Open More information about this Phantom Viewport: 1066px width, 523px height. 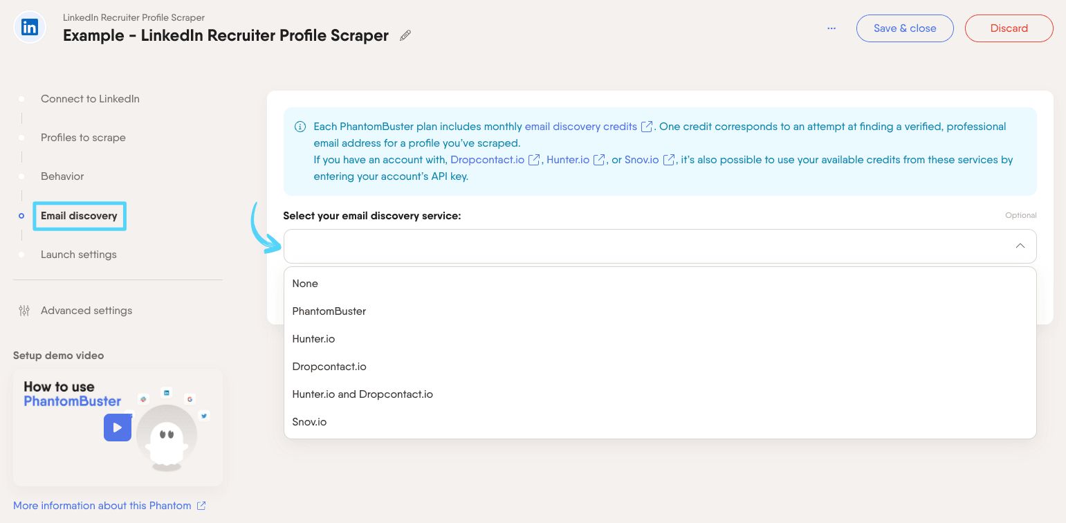pyautogui.click(x=102, y=506)
